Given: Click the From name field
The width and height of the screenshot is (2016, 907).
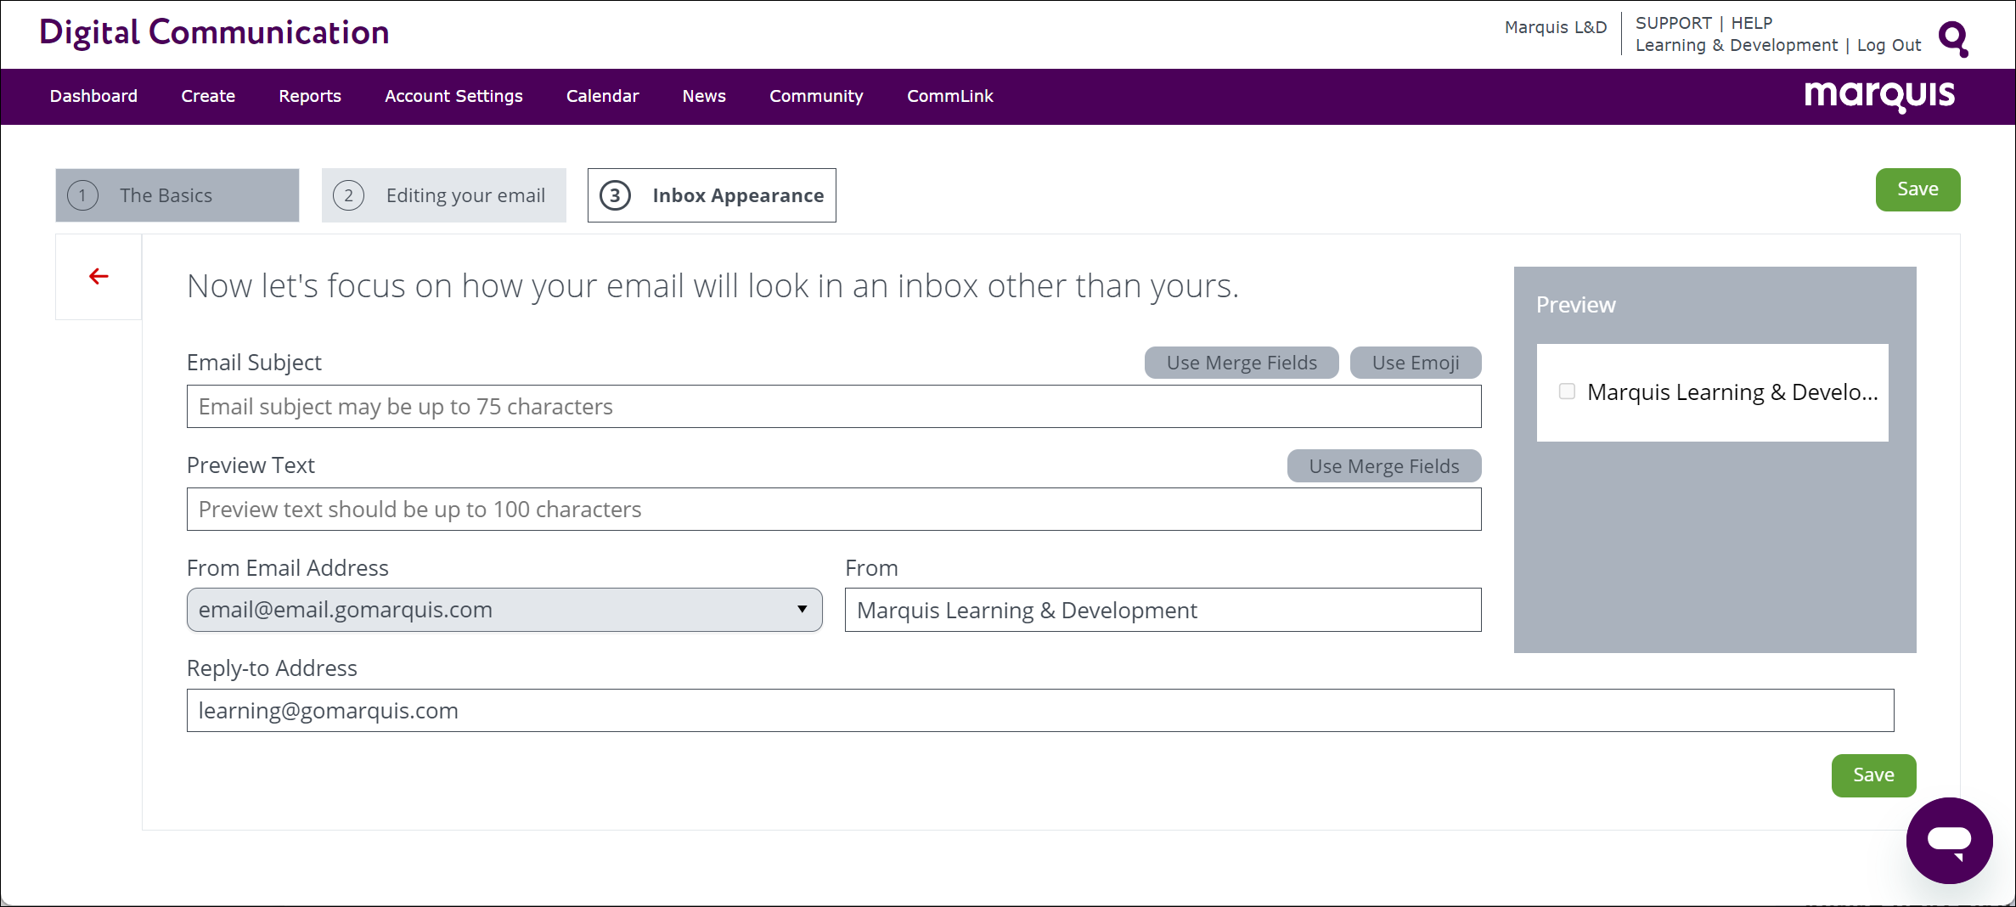Looking at the screenshot, I should point(1163,610).
